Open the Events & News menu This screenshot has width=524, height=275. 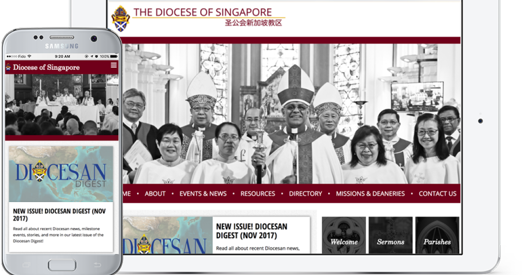203,193
